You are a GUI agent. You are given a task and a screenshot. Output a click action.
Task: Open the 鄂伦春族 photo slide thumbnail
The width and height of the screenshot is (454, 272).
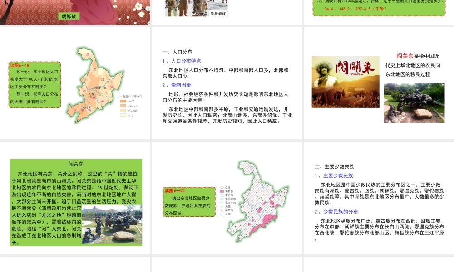pos(227,12)
